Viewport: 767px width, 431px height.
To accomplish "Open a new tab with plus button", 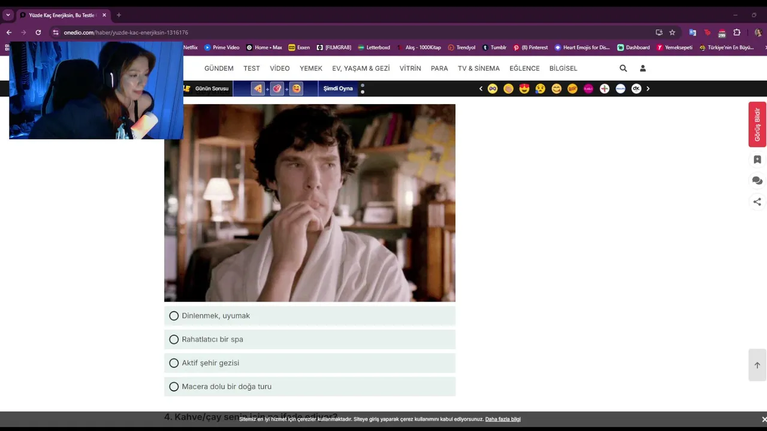I will pos(119,15).
